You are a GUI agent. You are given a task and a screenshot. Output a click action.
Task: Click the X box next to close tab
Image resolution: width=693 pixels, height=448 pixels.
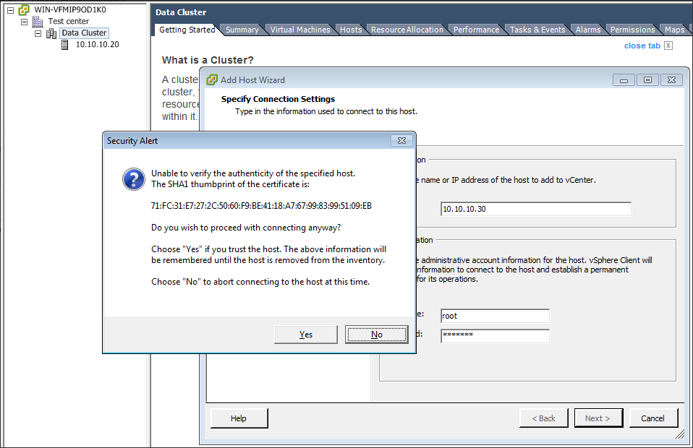click(x=668, y=46)
